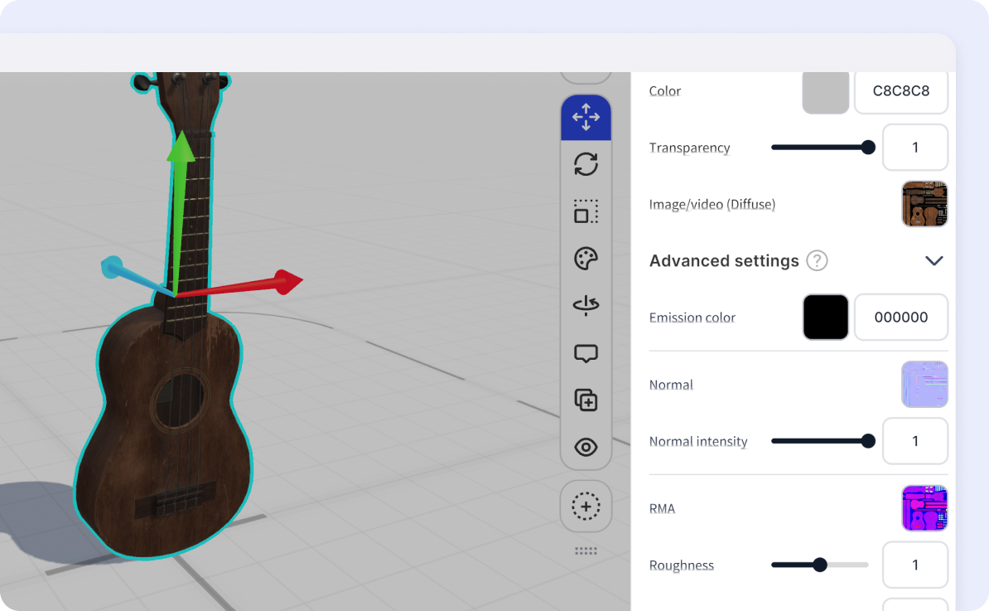989x611 pixels.
Task: Grab the toolbar drag handle dots
Action: [586, 551]
